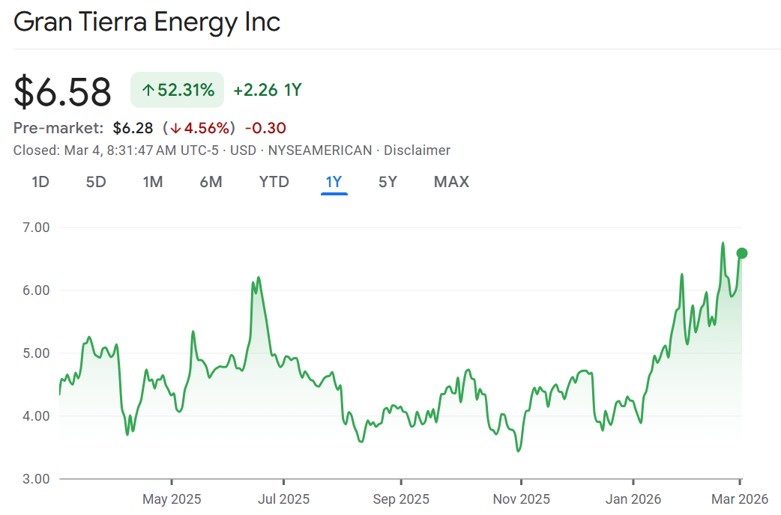The width and height of the screenshot is (781, 515).
Task: Click the Jan 2026 axis label
Action: 633,499
